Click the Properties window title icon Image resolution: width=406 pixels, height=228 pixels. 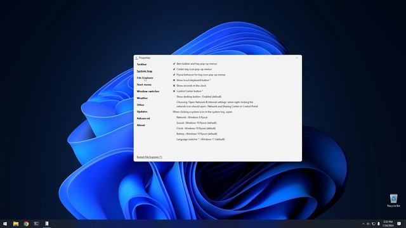click(136, 58)
